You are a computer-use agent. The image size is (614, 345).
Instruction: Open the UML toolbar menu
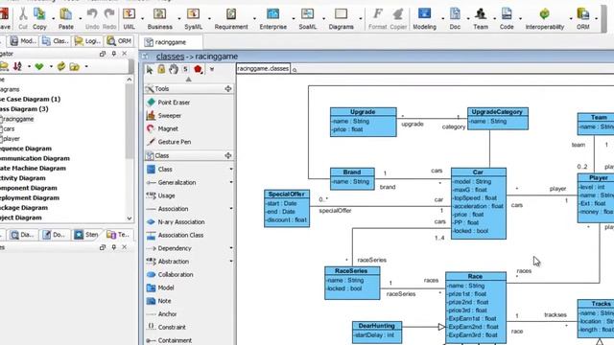tap(129, 18)
